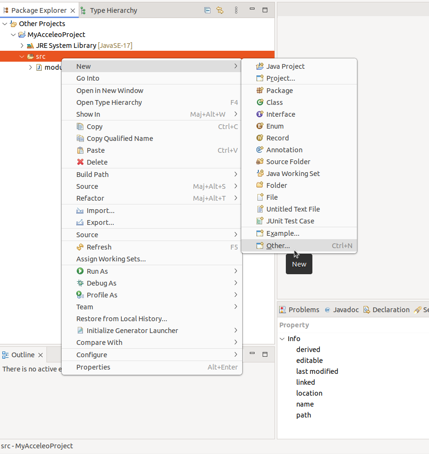Image resolution: width=429 pixels, height=454 pixels.
Task: Open the Javadoc tab
Action: tap(346, 310)
